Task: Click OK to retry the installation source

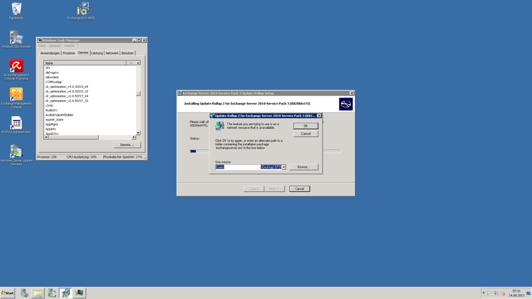Action: tap(305, 126)
